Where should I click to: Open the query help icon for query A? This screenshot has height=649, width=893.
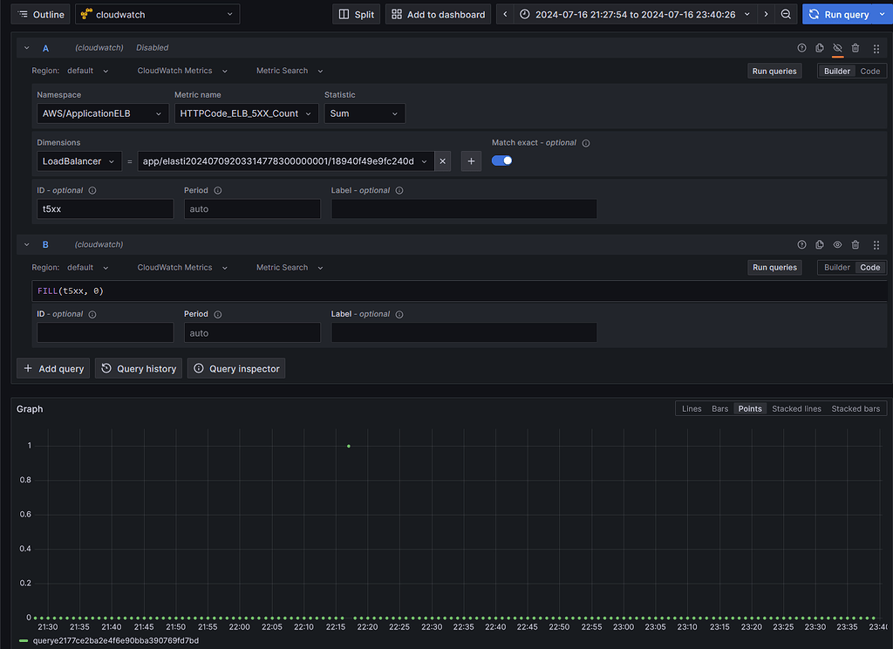click(801, 48)
